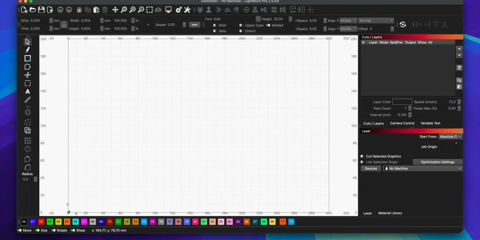Open the Material Library tab
The height and width of the screenshot is (240, 480).
tap(390, 213)
